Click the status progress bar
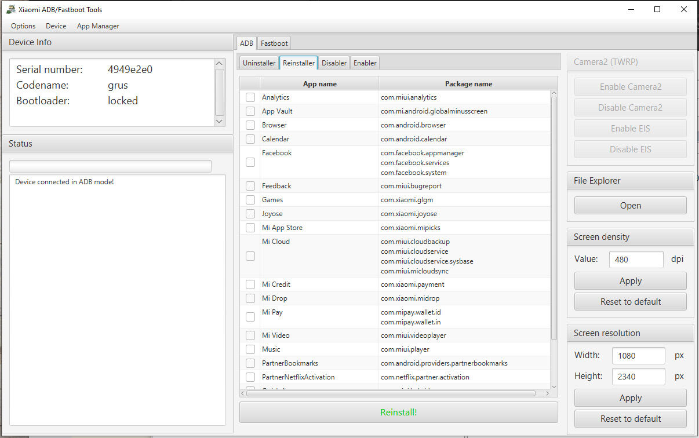The width and height of the screenshot is (699, 438). 110,166
